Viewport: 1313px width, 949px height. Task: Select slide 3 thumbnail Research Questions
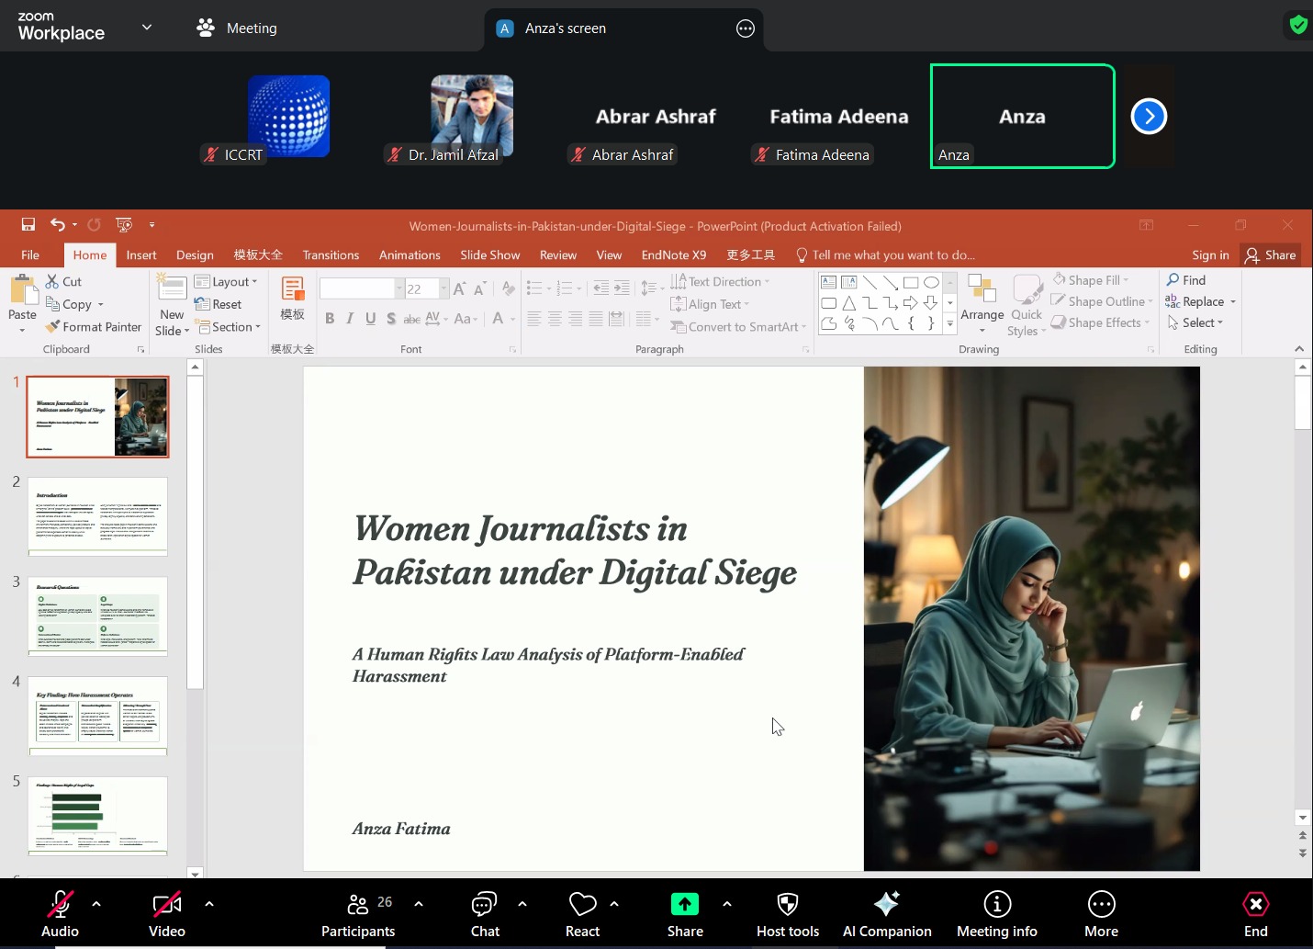98,616
